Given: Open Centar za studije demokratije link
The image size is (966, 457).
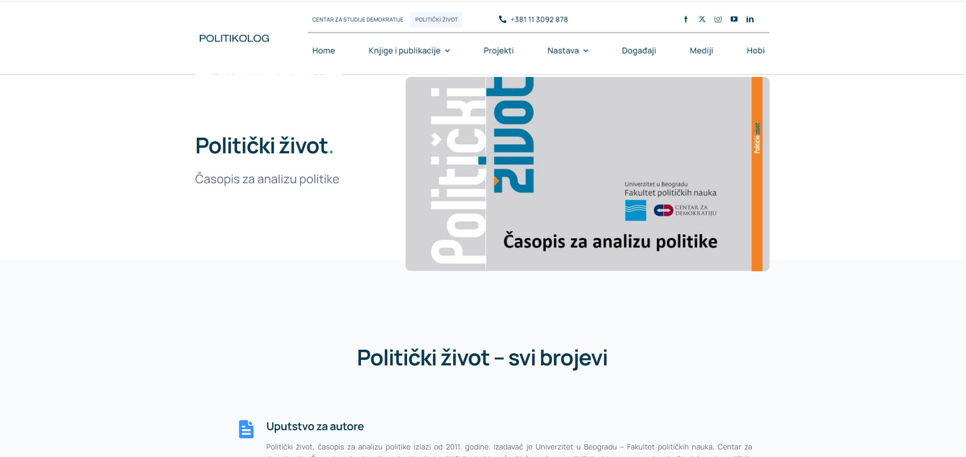Looking at the screenshot, I should point(357,20).
